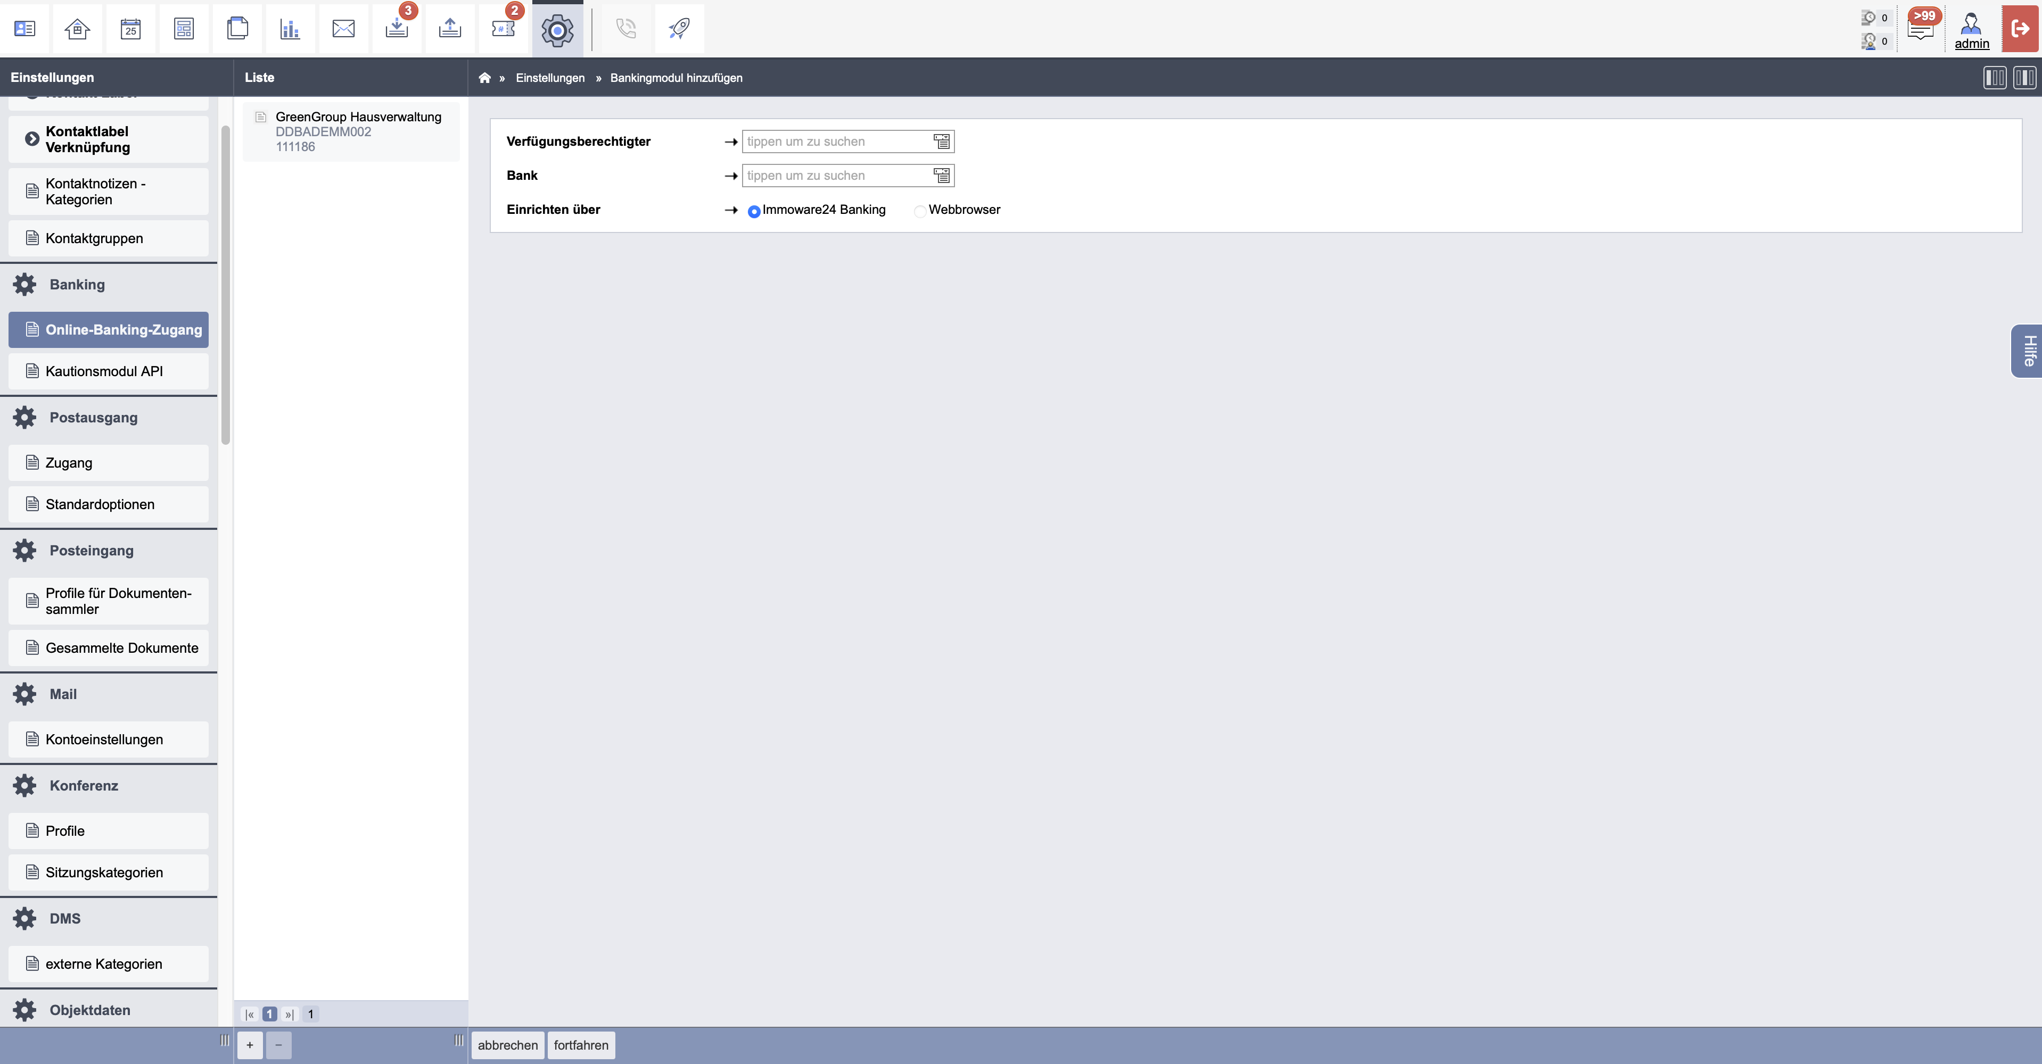Viewport: 2042px width, 1064px height.
Task: Go to last page in list pagination
Action: (x=290, y=1014)
